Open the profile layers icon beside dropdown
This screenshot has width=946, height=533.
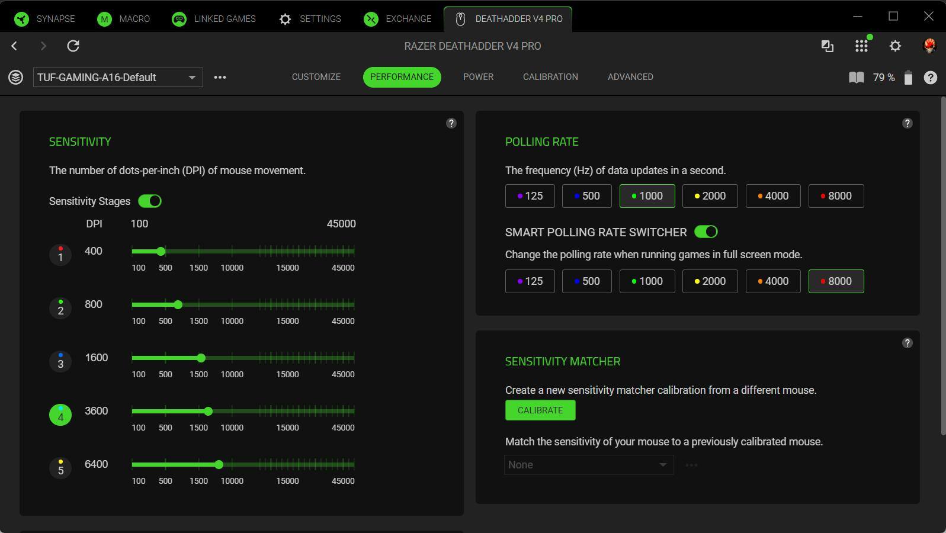click(x=16, y=78)
